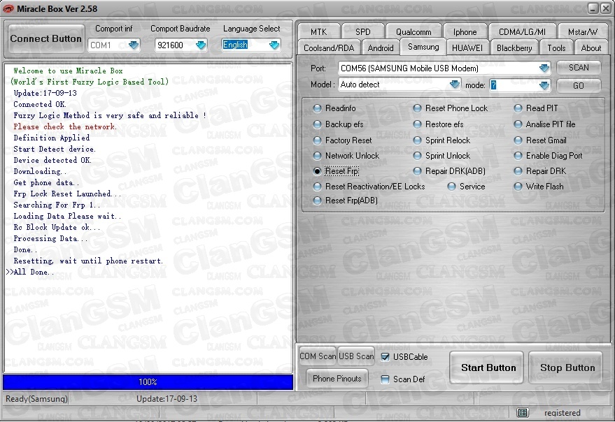615x422 pixels.
Task: Click the Stop Button
Action: point(565,368)
